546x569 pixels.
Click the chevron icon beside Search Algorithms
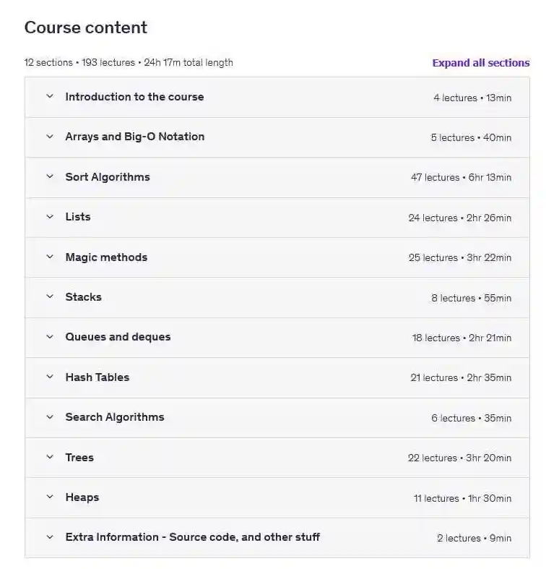(x=50, y=417)
